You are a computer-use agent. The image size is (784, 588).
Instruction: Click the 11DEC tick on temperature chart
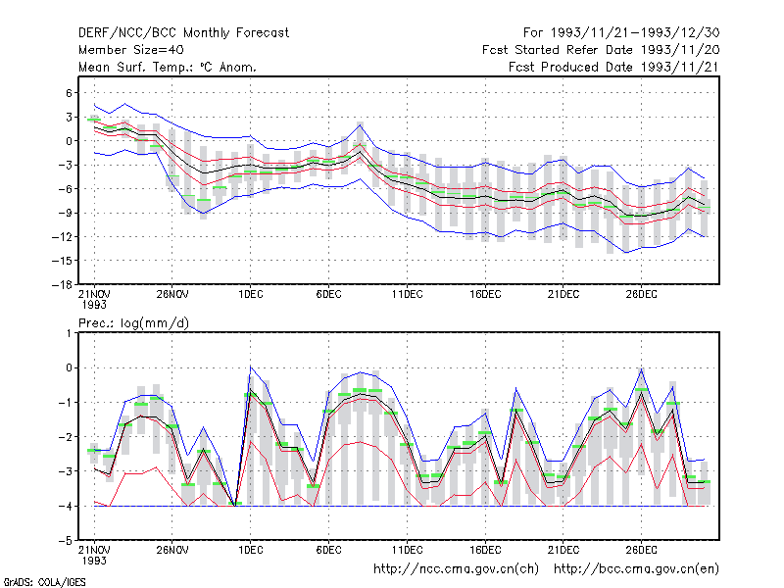(407, 294)
